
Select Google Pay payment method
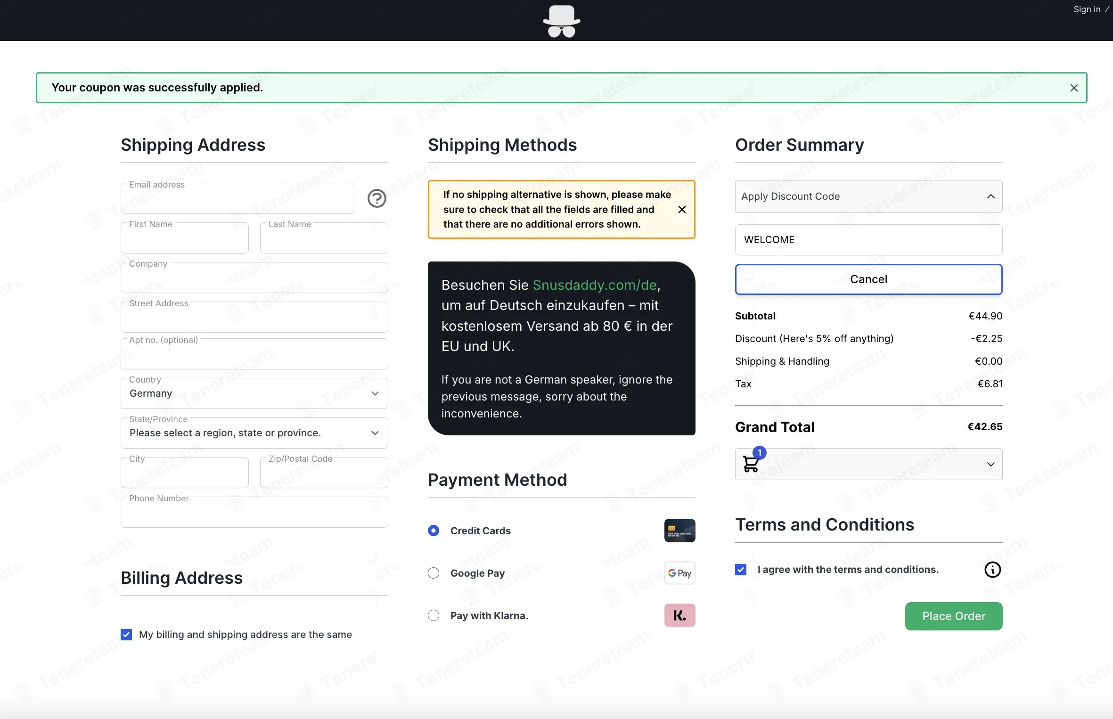point(434,573)
